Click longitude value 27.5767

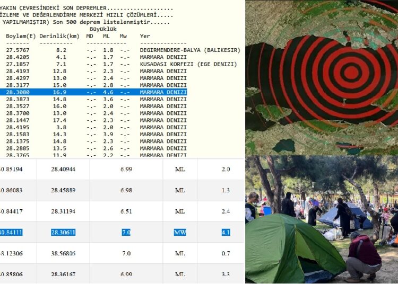(x=18, y=50)
